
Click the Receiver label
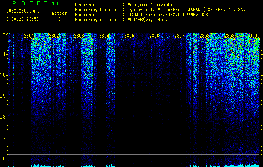click(x=85, y=15)
